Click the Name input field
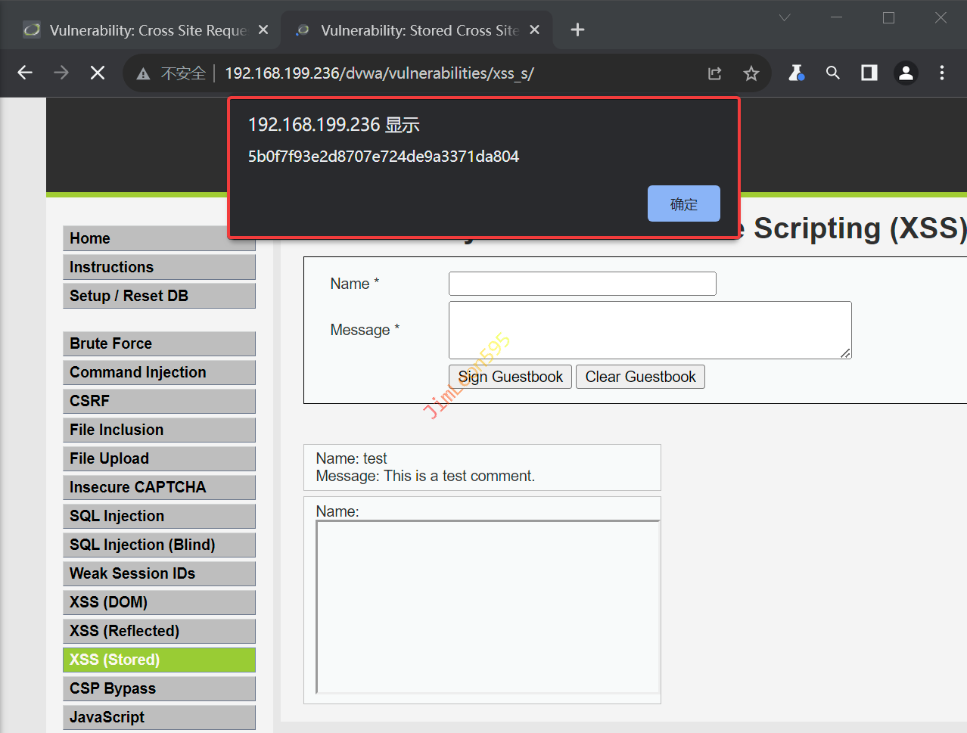 [x=582, y=284]
